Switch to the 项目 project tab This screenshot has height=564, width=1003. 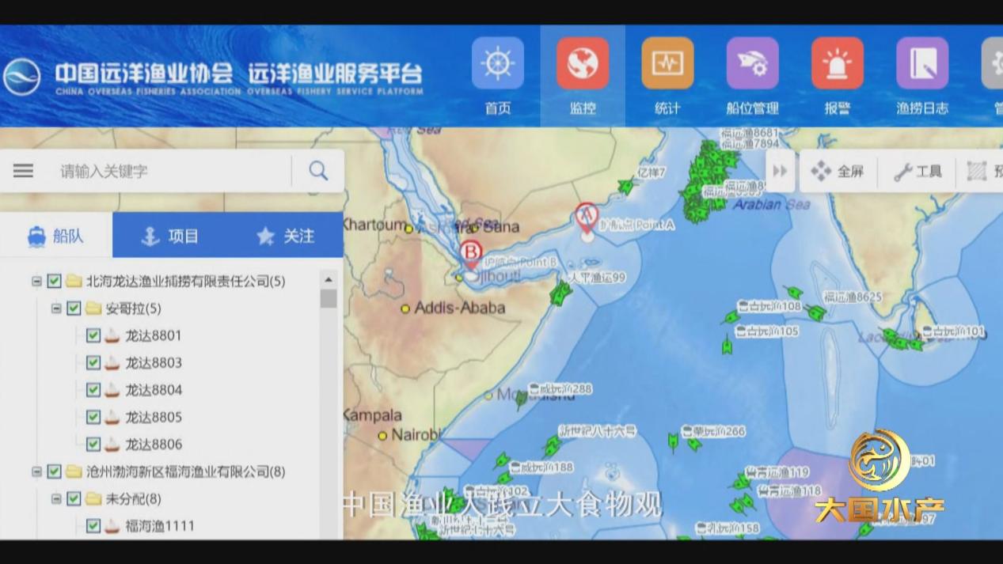tap(170, 235)
